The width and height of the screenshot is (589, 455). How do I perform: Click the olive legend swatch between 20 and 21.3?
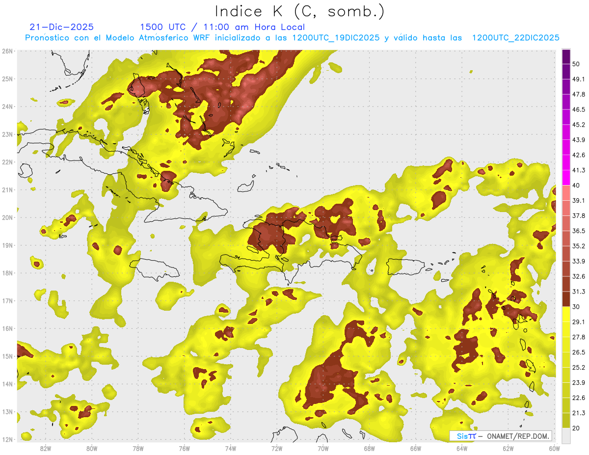pyautogui.click(x=566, y=421)
